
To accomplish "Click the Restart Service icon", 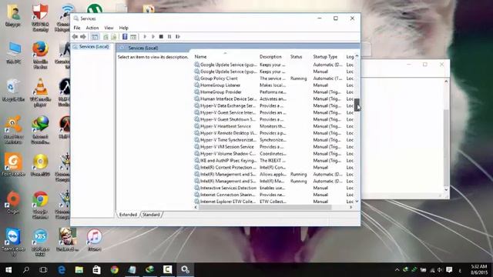I will click(178, 37).
